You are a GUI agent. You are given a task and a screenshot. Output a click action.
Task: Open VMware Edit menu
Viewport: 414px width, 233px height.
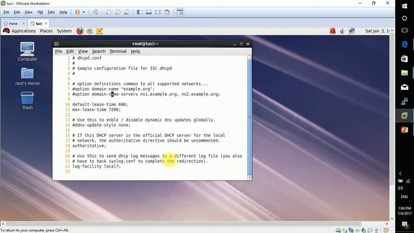(x=17, y=12)
